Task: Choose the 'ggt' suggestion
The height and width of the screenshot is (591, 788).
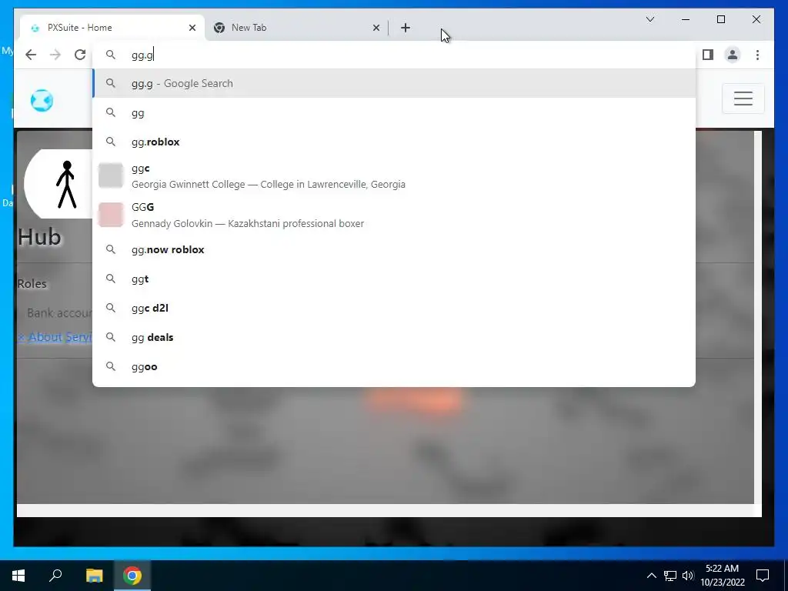Action: coord(394,279)
